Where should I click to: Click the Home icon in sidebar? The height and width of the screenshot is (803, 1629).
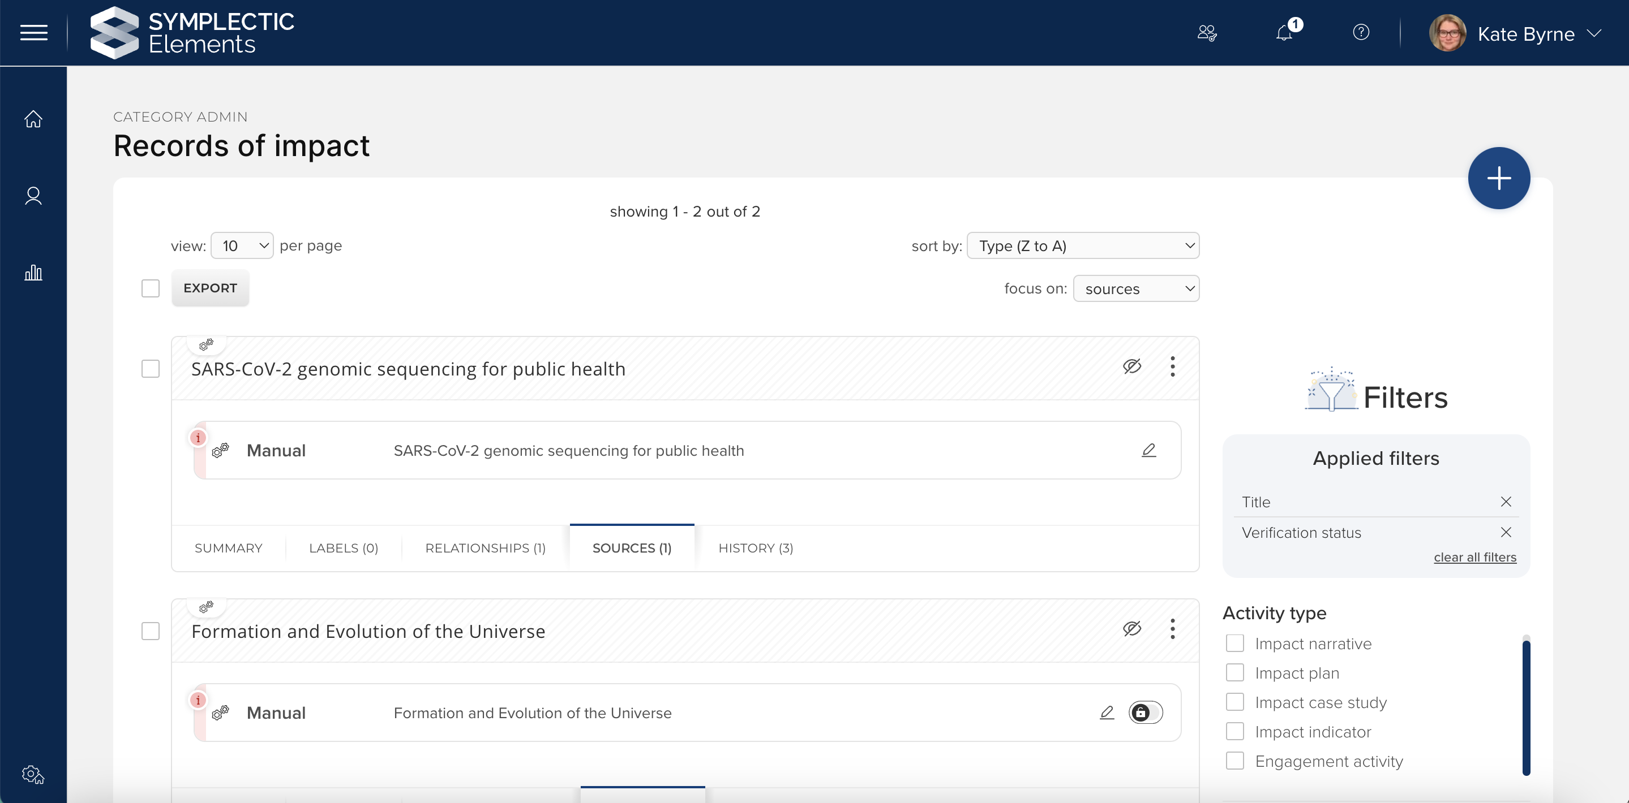coord(33,119)
